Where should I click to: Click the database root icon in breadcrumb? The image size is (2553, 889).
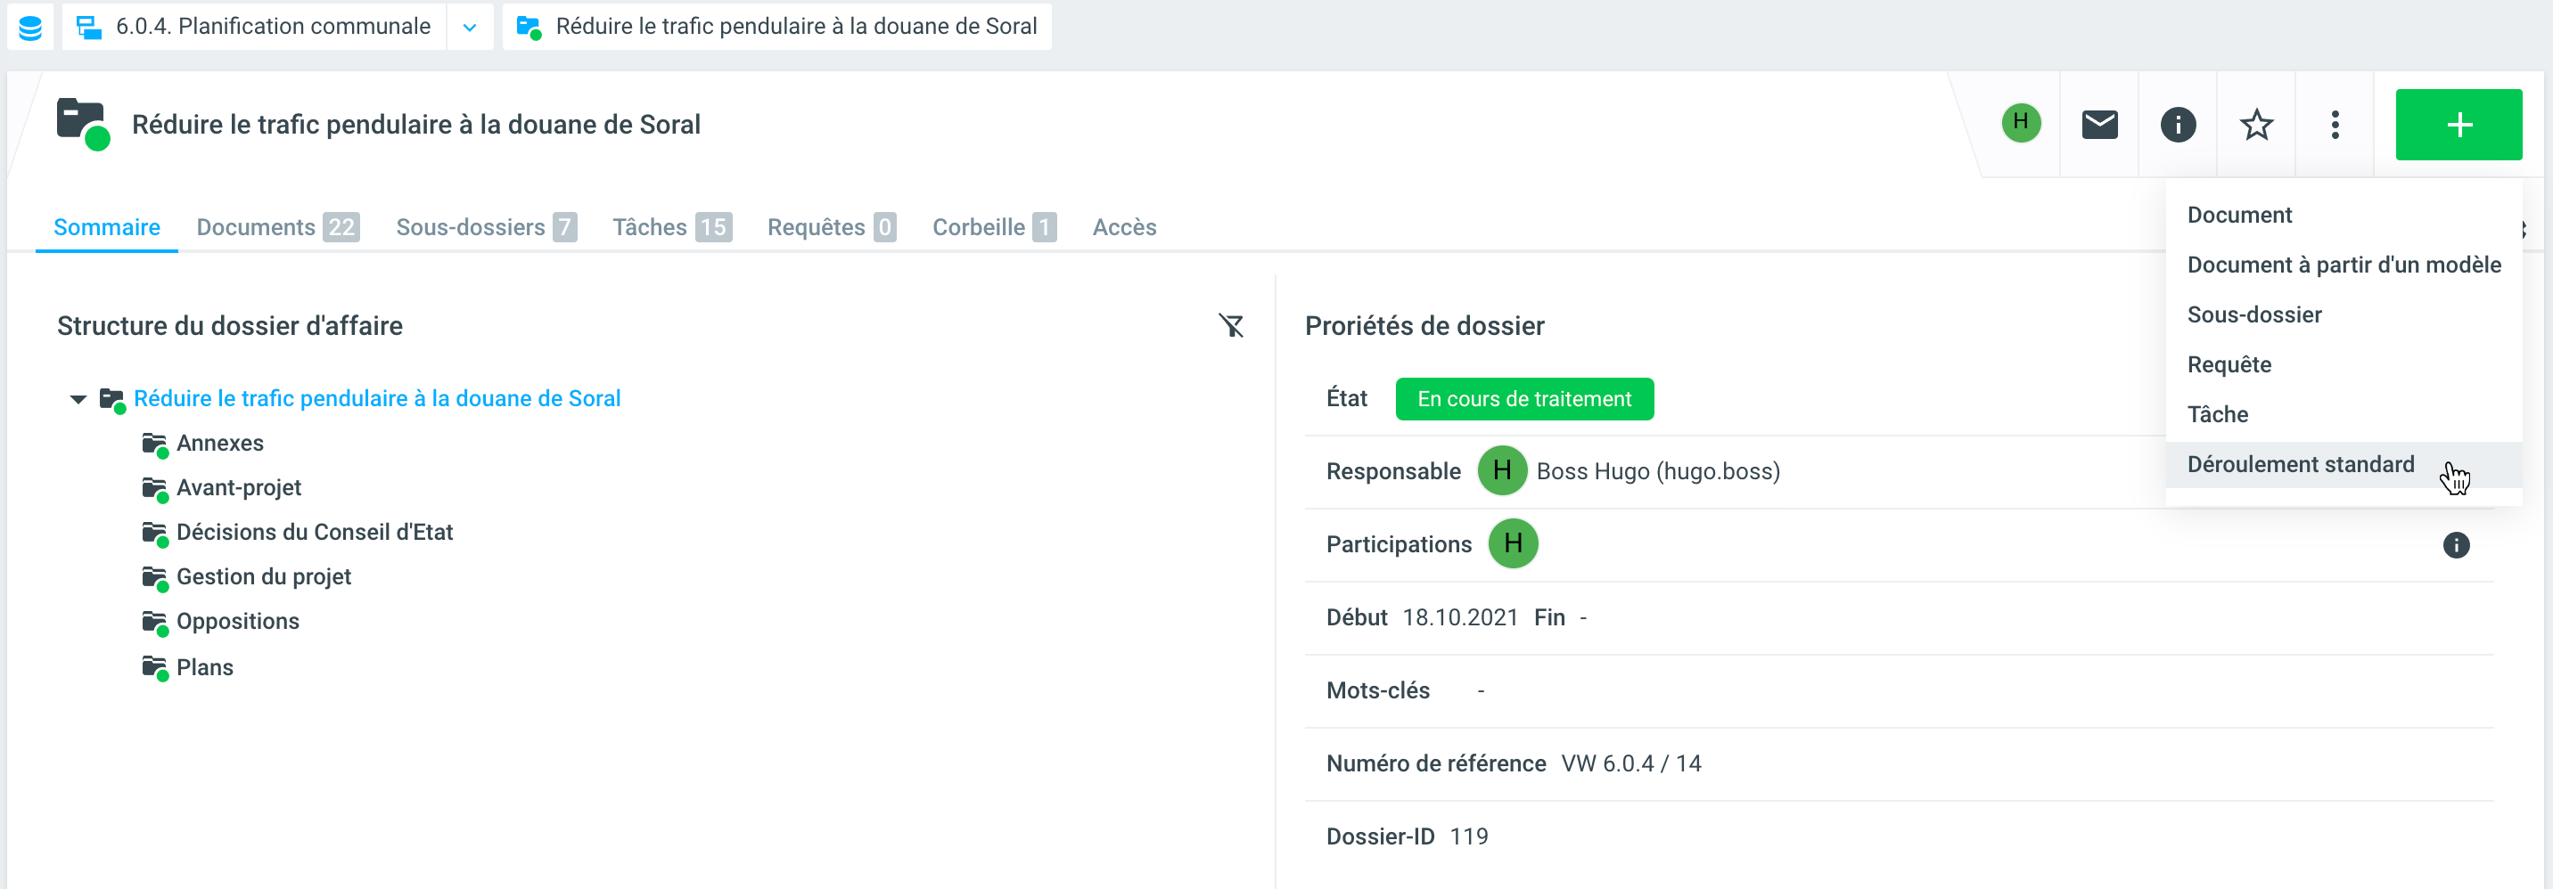coord(29,27)
